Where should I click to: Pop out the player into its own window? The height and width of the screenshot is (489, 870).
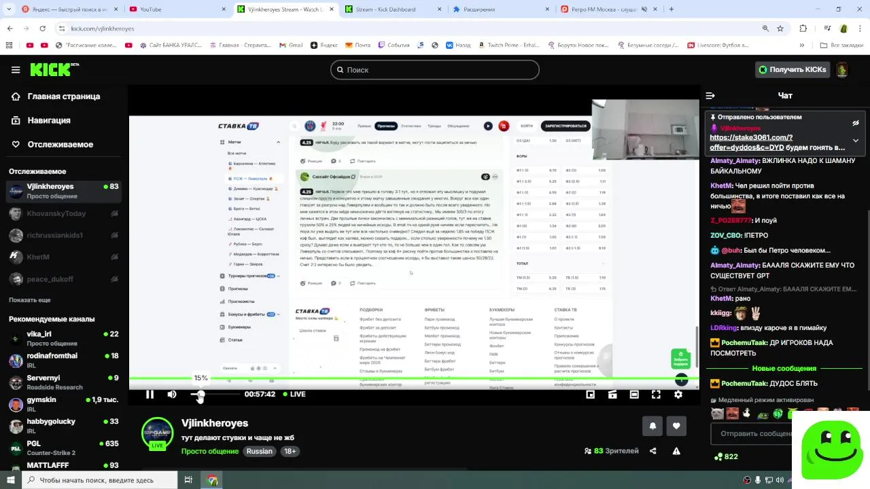[612, 395]
